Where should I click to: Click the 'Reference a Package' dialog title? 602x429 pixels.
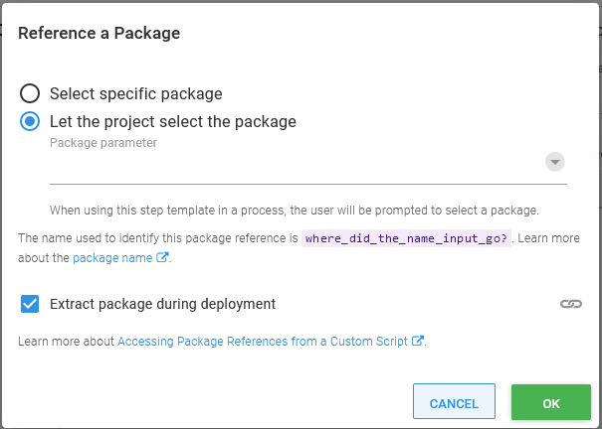pos(100,34)
